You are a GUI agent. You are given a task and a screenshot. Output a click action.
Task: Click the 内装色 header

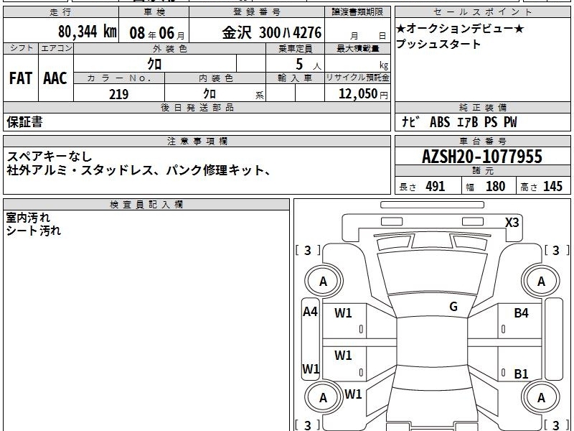coord(215,78)
